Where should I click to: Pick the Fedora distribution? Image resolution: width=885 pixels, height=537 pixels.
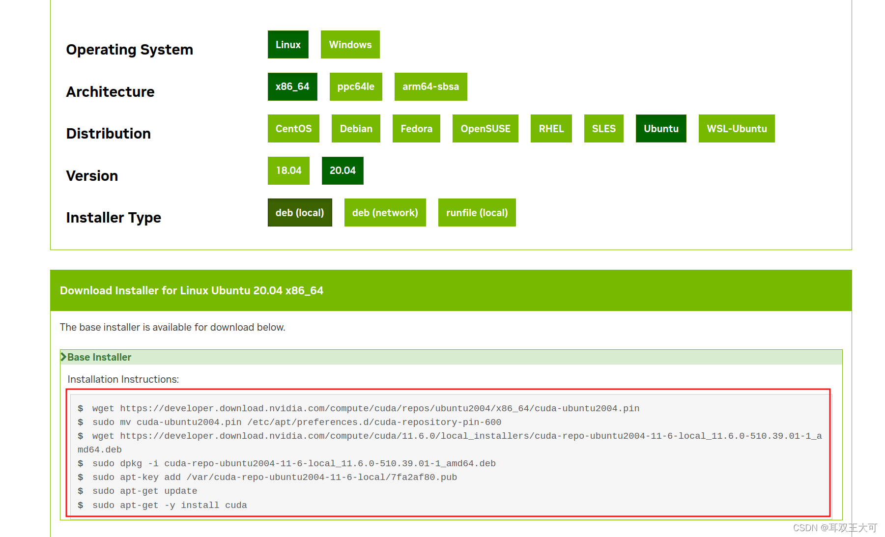pos(416,129)
